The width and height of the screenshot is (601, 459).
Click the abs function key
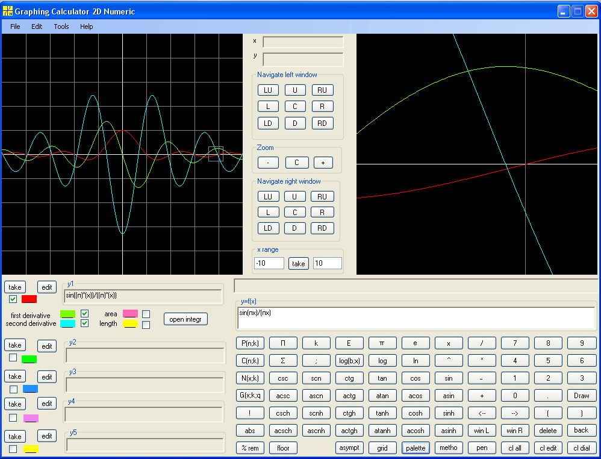(x=250, y=431)
